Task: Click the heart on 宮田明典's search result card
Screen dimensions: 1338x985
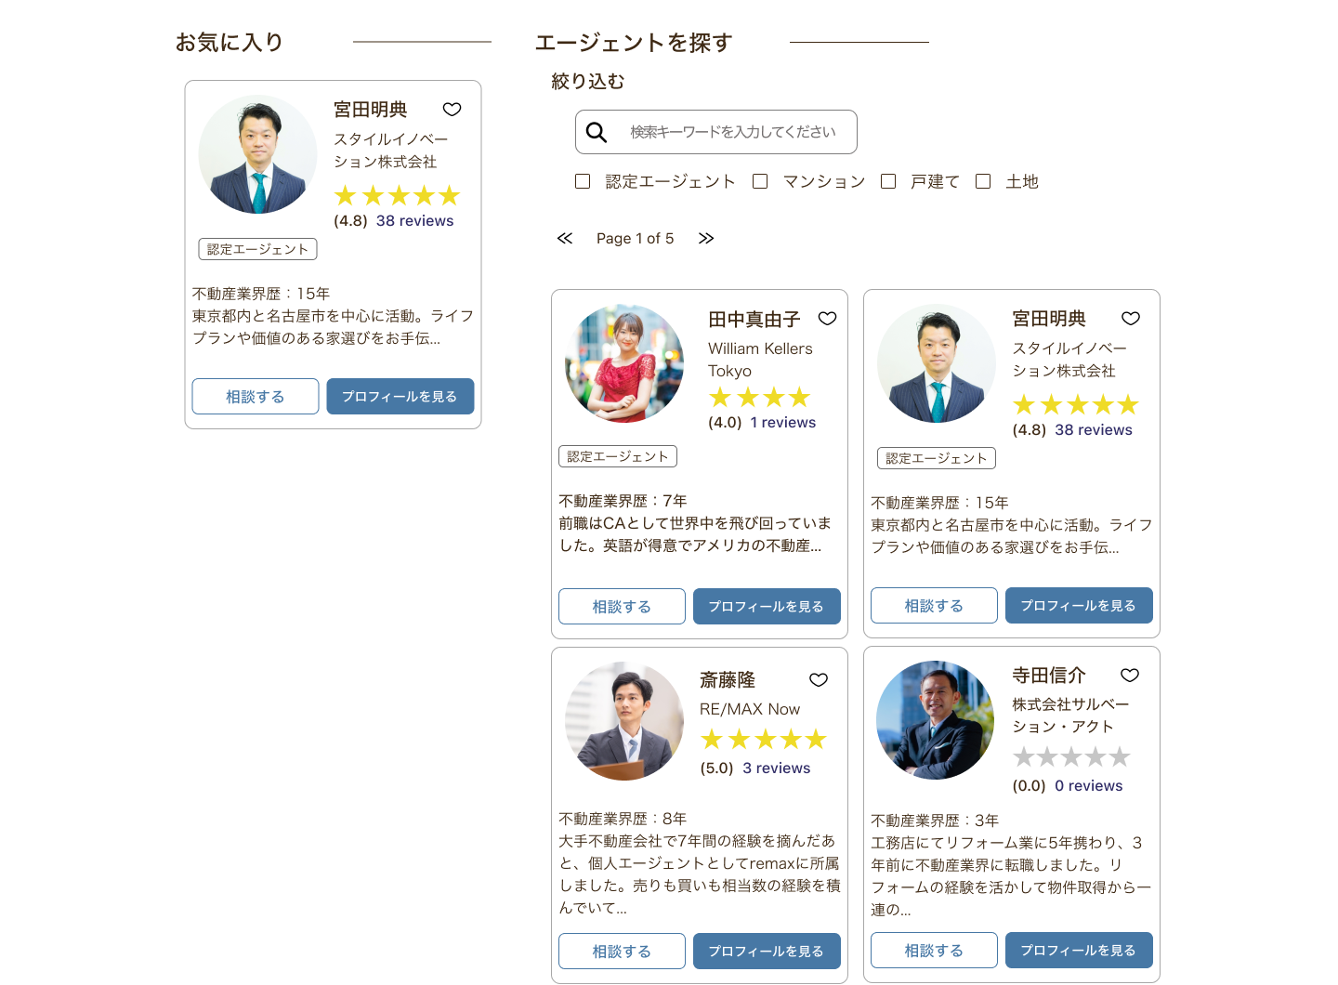Action: (x=1130, y=319)
